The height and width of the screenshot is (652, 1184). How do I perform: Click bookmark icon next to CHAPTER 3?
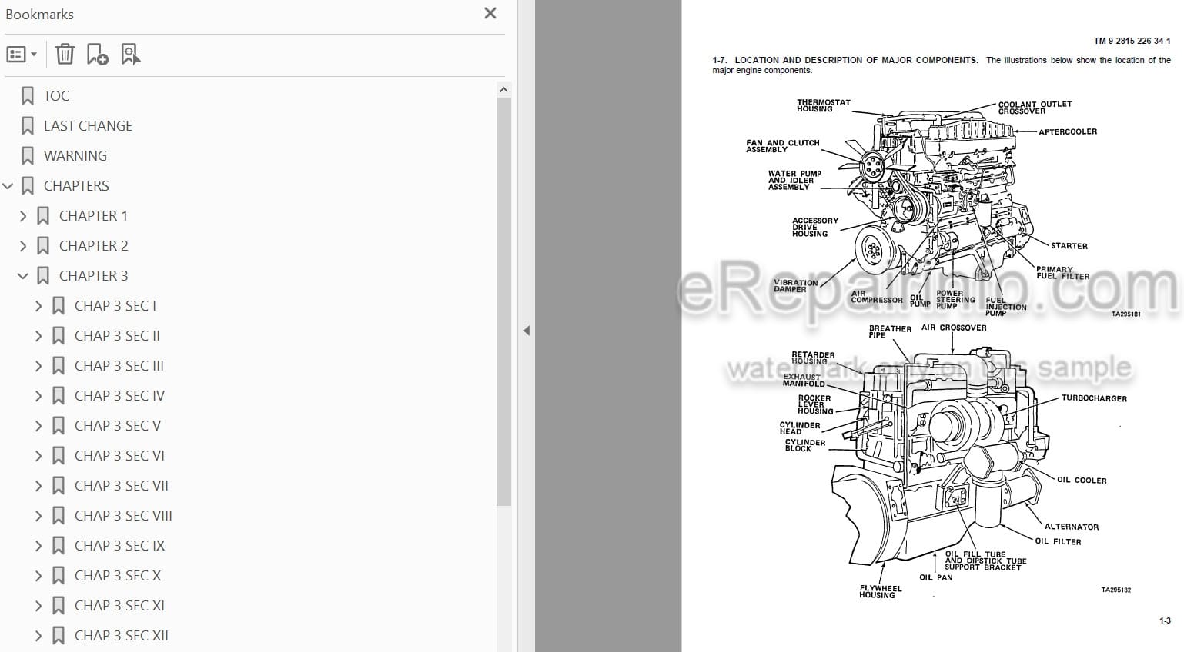(43, 276)
